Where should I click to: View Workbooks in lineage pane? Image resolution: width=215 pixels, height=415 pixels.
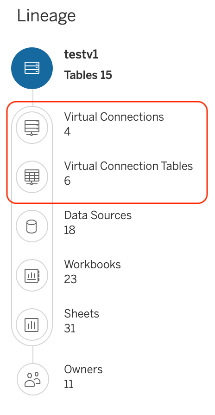click(93, 265)
